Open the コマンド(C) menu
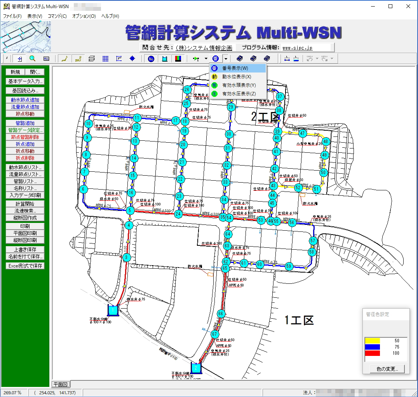 pos(57,16)
